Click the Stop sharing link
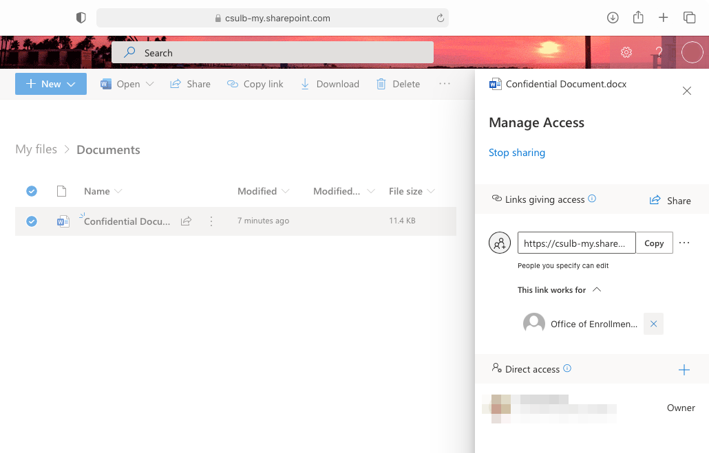This screenshot has height=453, width=709. (x=516, y=153)
